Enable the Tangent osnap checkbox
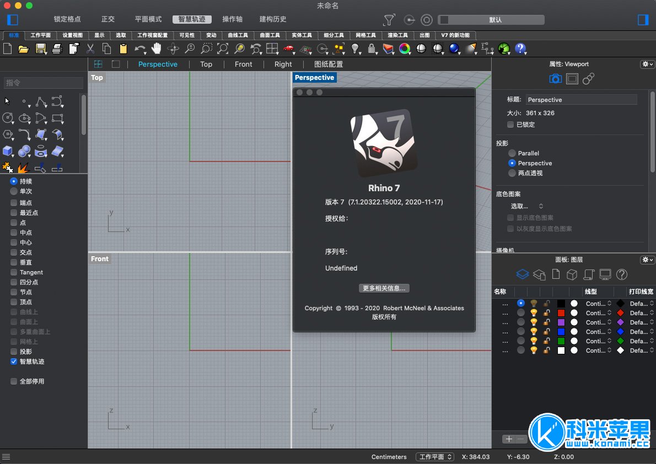 coord(14,272)
